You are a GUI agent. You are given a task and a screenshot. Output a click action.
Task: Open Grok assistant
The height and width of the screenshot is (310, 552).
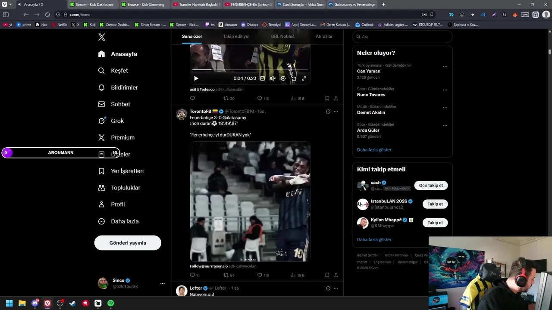[111, 121]
